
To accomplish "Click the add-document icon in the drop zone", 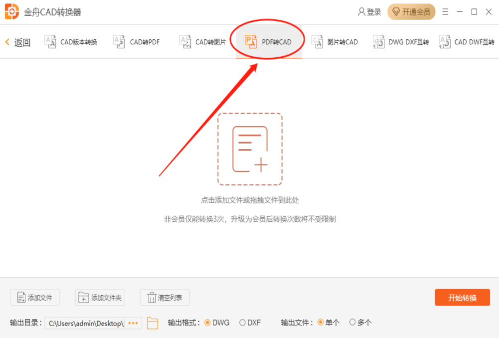I will (250, 149).
